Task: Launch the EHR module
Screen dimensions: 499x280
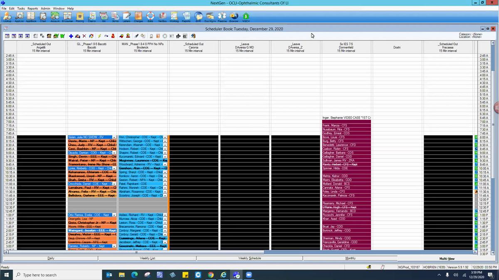Action: click(x=198, y=17)
